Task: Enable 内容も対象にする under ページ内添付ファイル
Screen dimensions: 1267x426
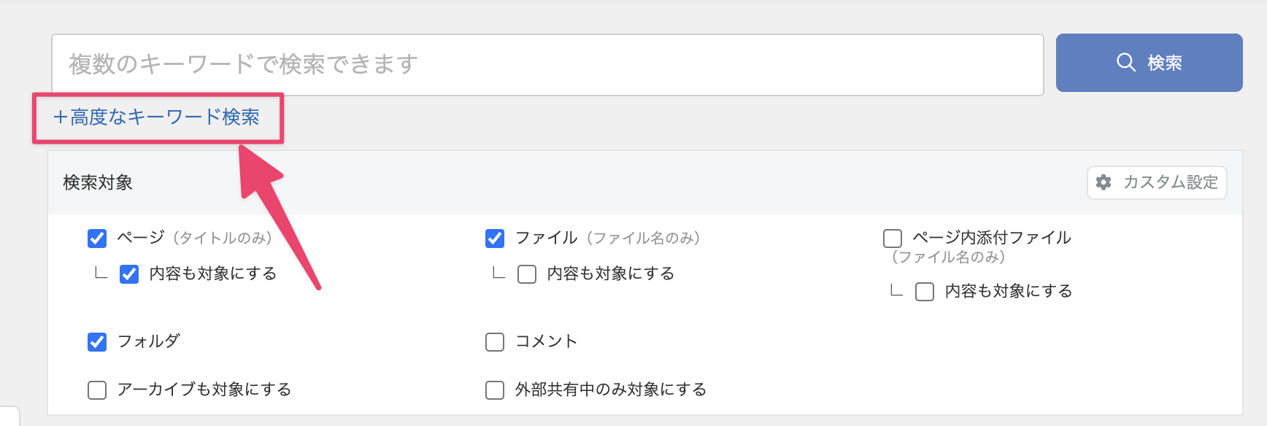Action: [925, 292]
